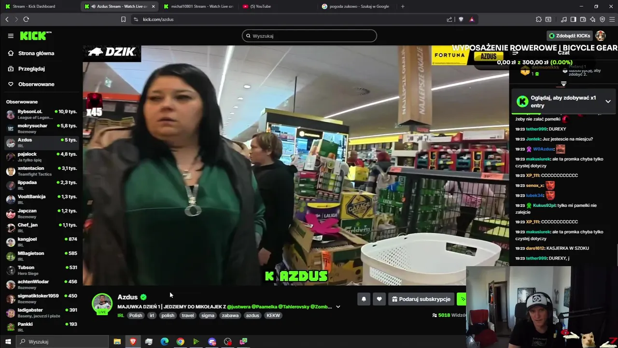
Task: Click the IRL category link
Action: tap(121, 316)
